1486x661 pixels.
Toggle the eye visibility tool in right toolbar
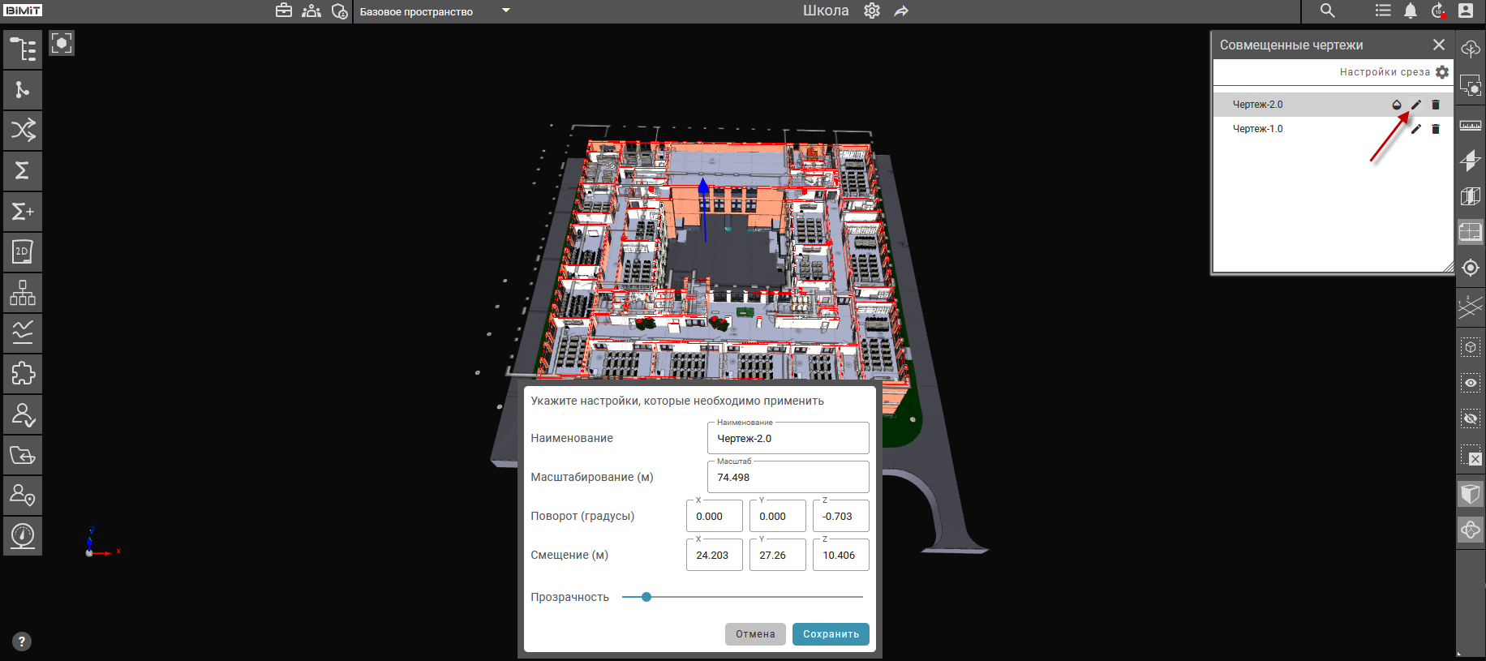coord(1470,383)
